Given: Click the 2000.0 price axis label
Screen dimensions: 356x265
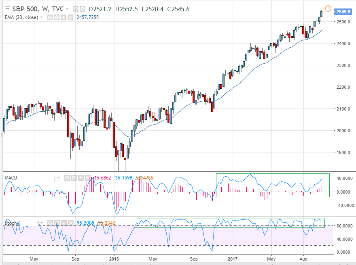Looking at the screenshot, I should click(x=343, y=131).
